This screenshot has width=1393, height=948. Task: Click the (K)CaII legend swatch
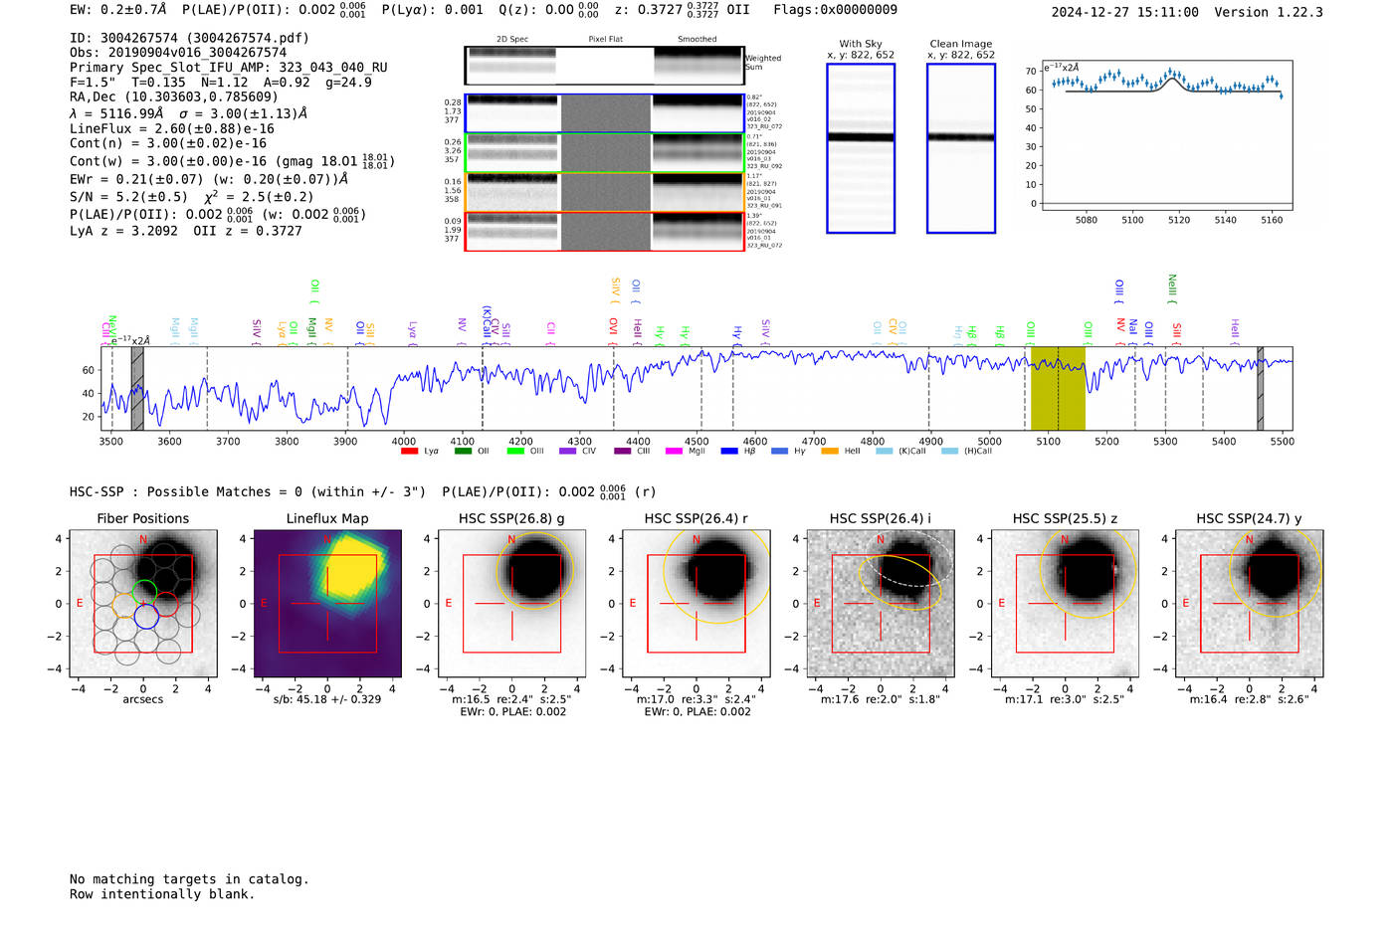coord(884,452)
